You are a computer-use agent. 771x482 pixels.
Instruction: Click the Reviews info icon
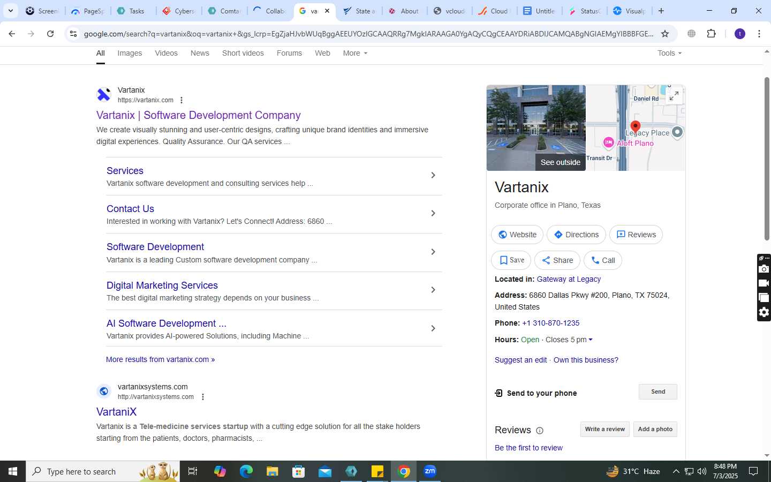tap(540, 431)
